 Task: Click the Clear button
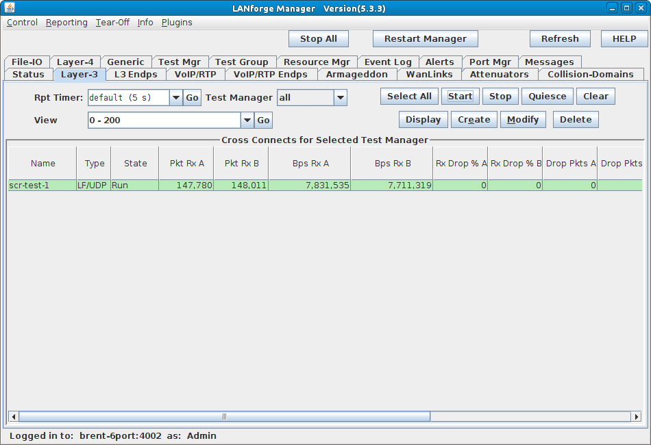595,97
